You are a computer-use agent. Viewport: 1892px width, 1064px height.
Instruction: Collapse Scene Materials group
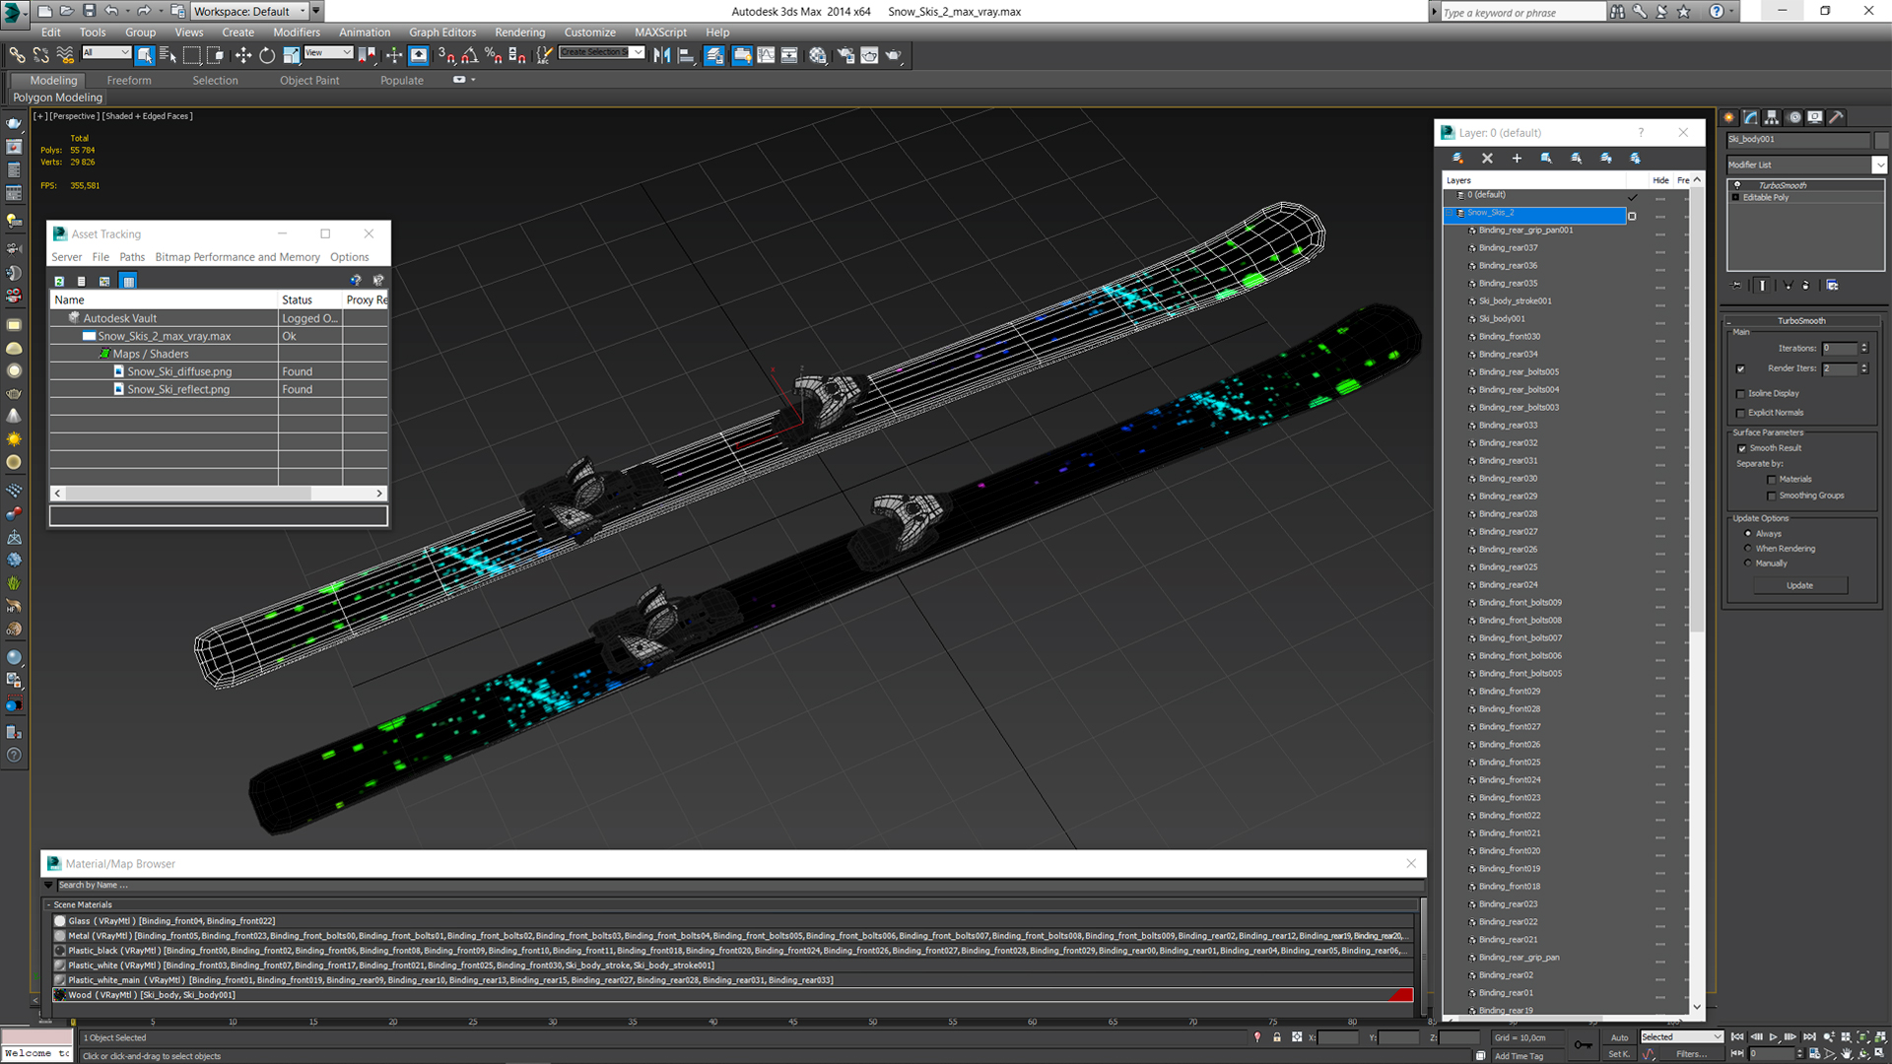coord(48,904)
